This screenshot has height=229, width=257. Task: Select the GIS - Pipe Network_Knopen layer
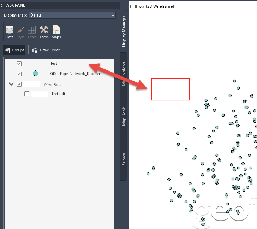76,74
